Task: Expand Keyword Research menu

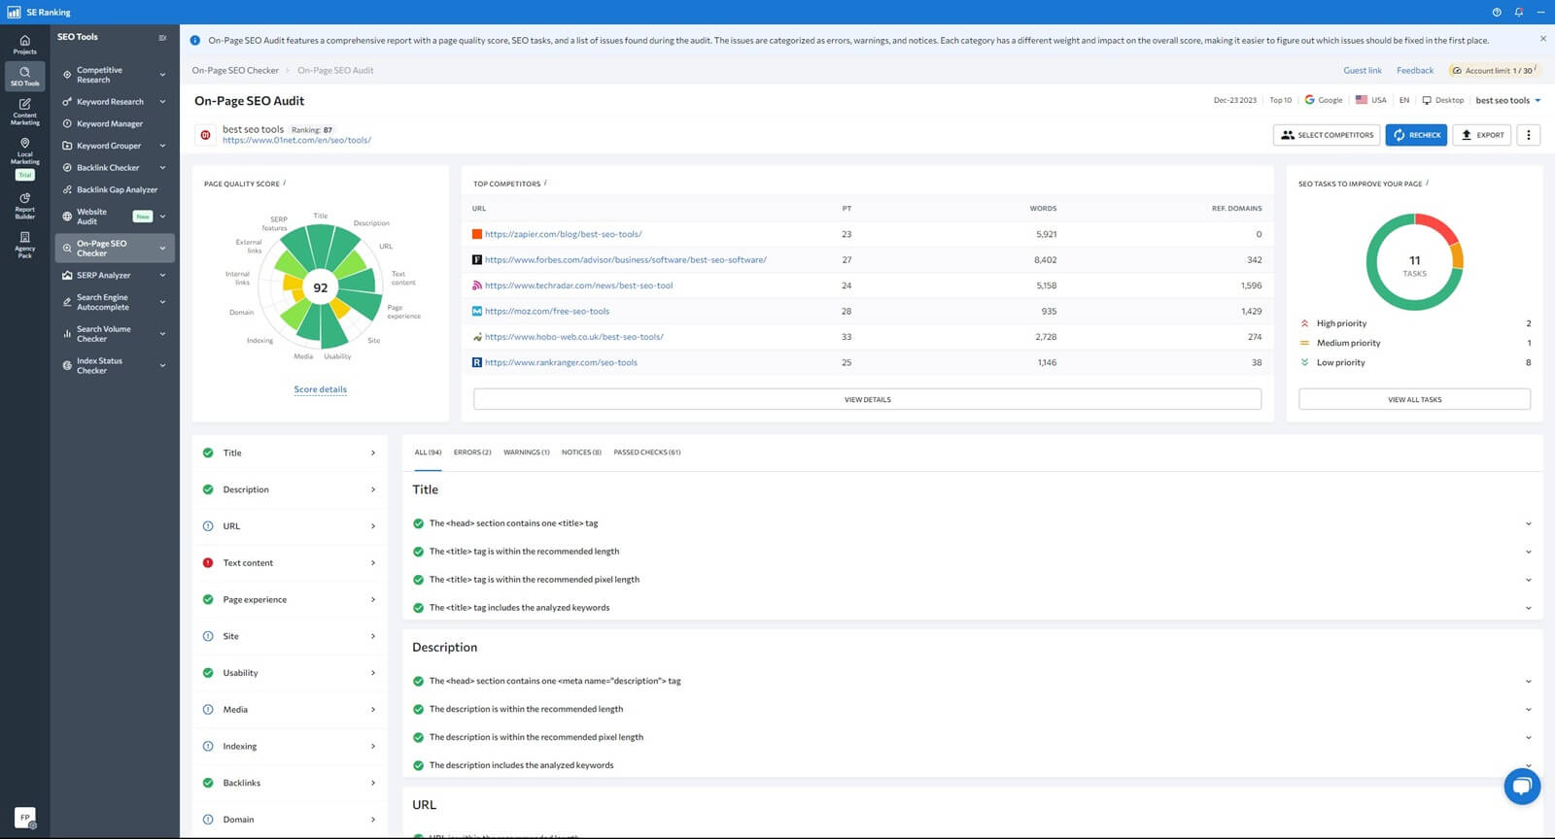Action: [115, 102]
